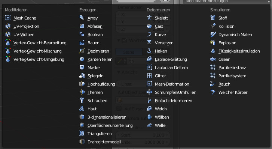Click the Haken hook icon
Screen dimensions: 272x149
coord(149,51)
